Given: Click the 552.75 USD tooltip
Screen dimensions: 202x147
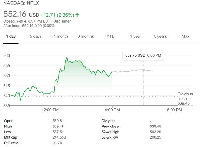Looking at the screenshot, I should click(x=143, y=55).
